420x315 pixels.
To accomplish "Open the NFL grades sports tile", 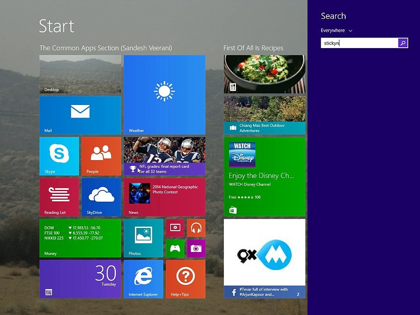I will click(x=164, y=156).
